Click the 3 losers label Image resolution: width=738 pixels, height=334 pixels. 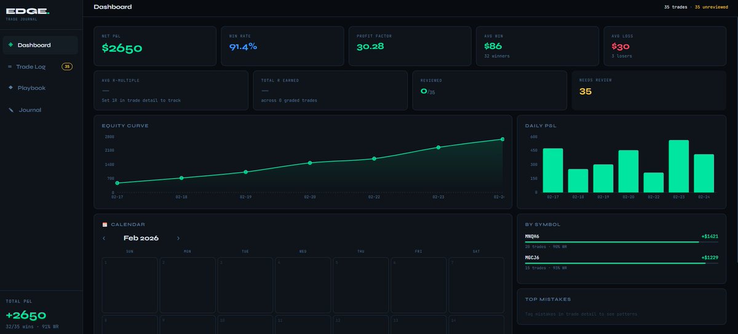tap(622, 56)
